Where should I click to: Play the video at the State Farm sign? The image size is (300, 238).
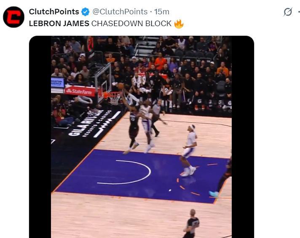pos(80,92)
